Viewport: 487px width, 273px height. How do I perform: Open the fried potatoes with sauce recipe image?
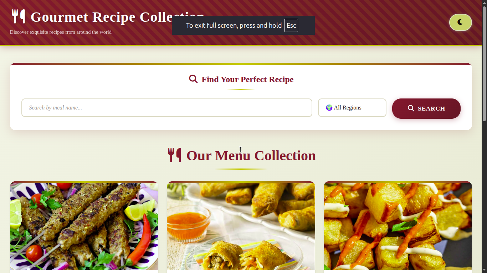398,226
